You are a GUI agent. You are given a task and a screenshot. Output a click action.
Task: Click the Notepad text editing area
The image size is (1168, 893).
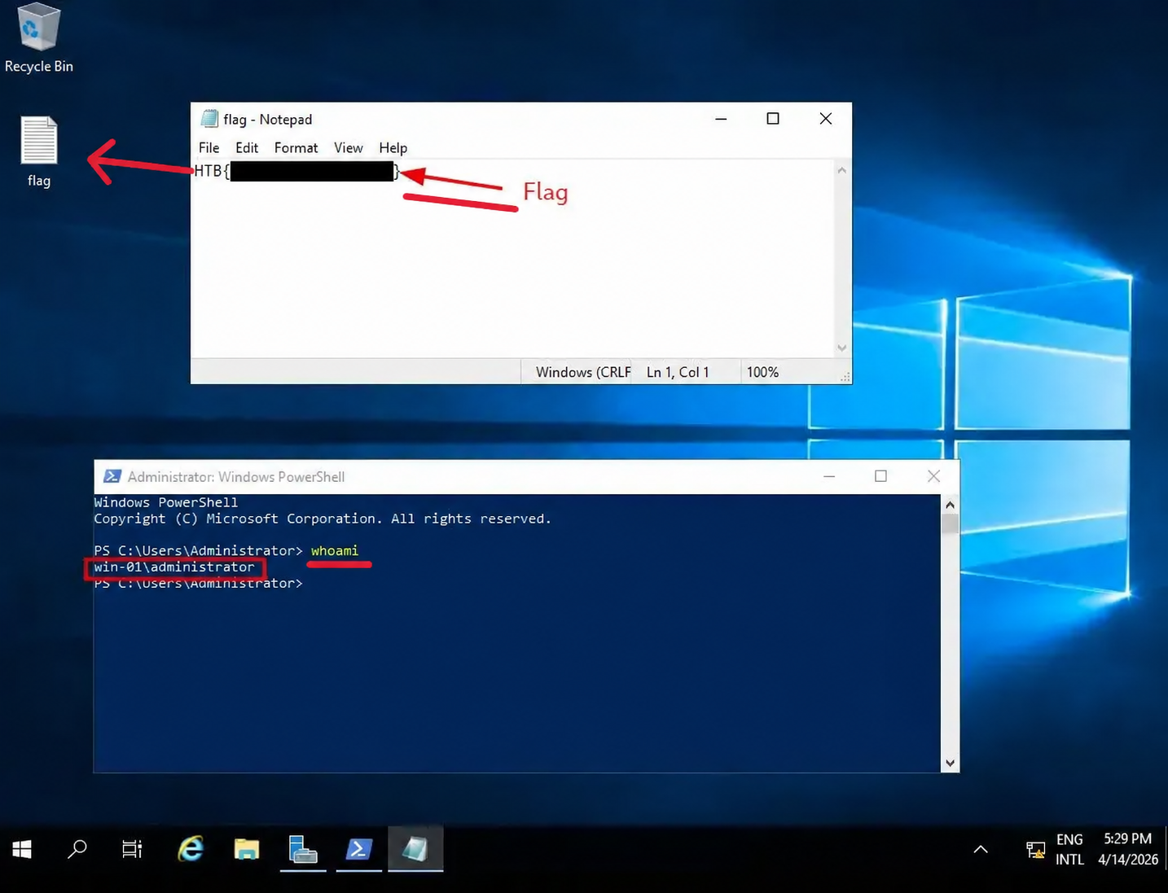(513, 259)
